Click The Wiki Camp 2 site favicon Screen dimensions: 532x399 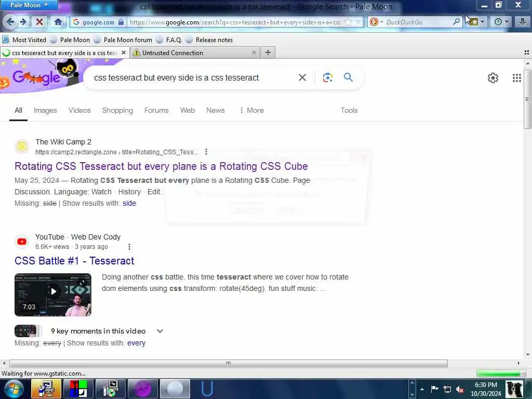click(22, 147)
